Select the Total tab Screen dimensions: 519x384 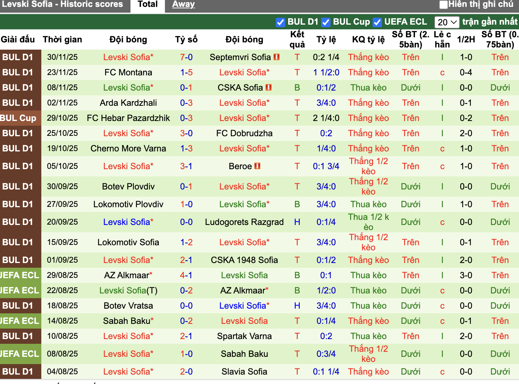coord(147,4)
